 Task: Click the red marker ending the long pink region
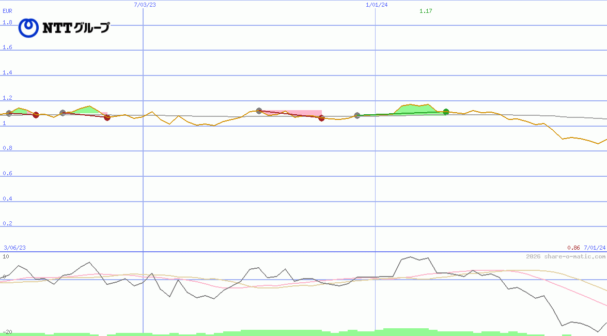click(321, 118)
